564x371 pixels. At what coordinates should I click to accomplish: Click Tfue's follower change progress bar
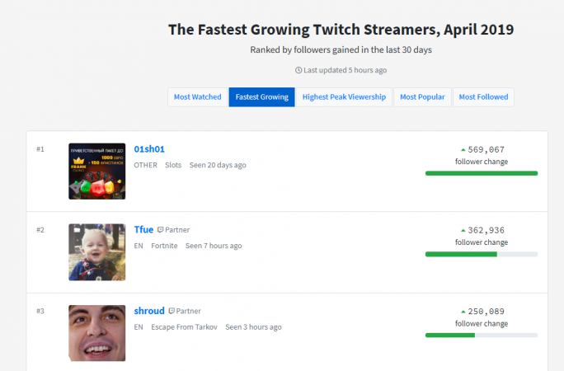482,254
